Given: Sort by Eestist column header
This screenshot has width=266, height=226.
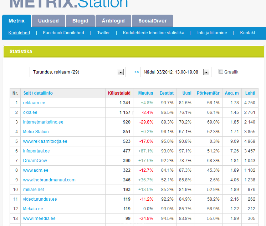Looking at the screenshot, I should coord(167,93).
